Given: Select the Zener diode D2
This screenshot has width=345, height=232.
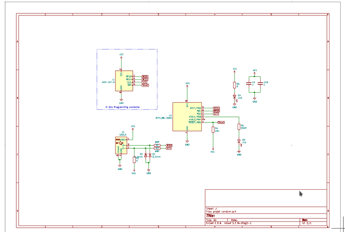Looking at the screenshot, I should (150, 155).
